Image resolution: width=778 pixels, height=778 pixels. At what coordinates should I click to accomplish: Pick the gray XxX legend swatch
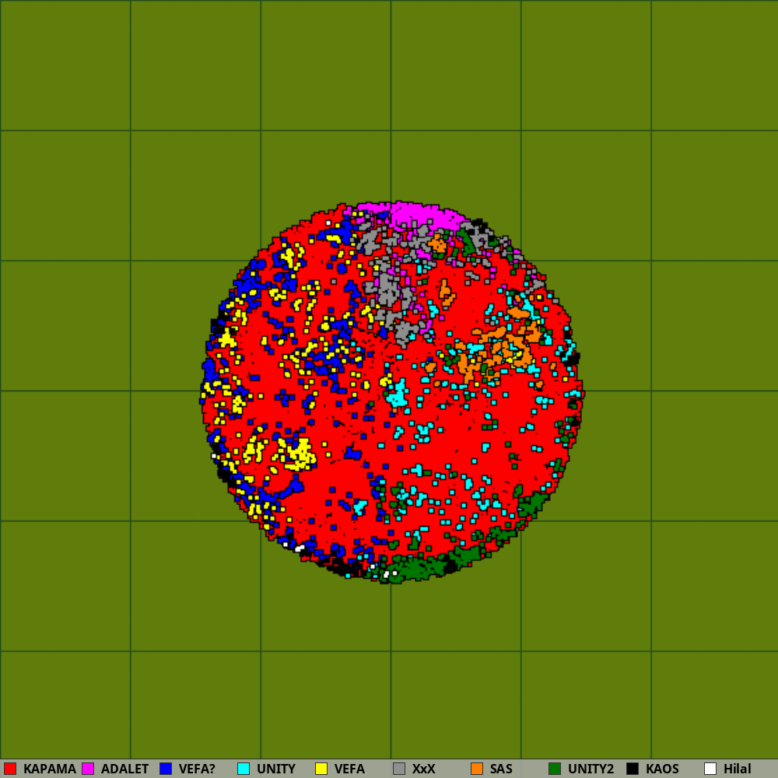coord(399,769)
